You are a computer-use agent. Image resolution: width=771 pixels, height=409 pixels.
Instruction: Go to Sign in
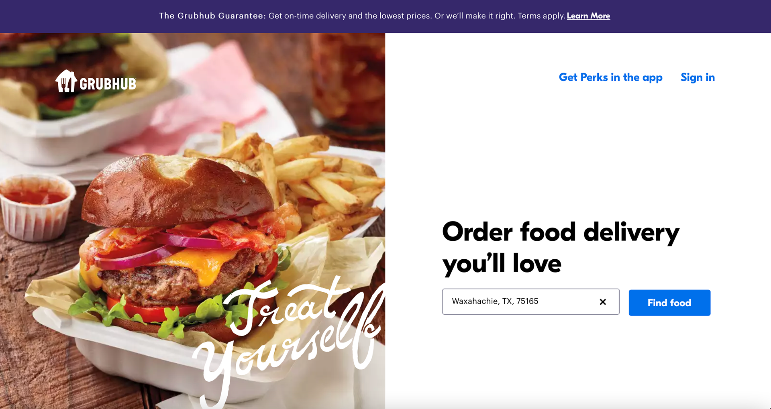point(698,77)
